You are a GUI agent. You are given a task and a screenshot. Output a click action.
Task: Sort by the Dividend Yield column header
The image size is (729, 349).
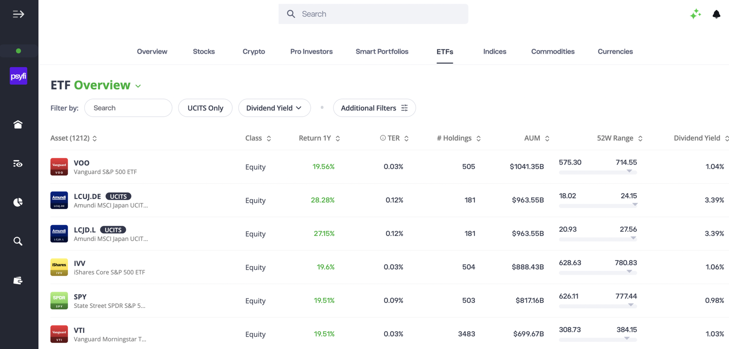click(701, 138)
